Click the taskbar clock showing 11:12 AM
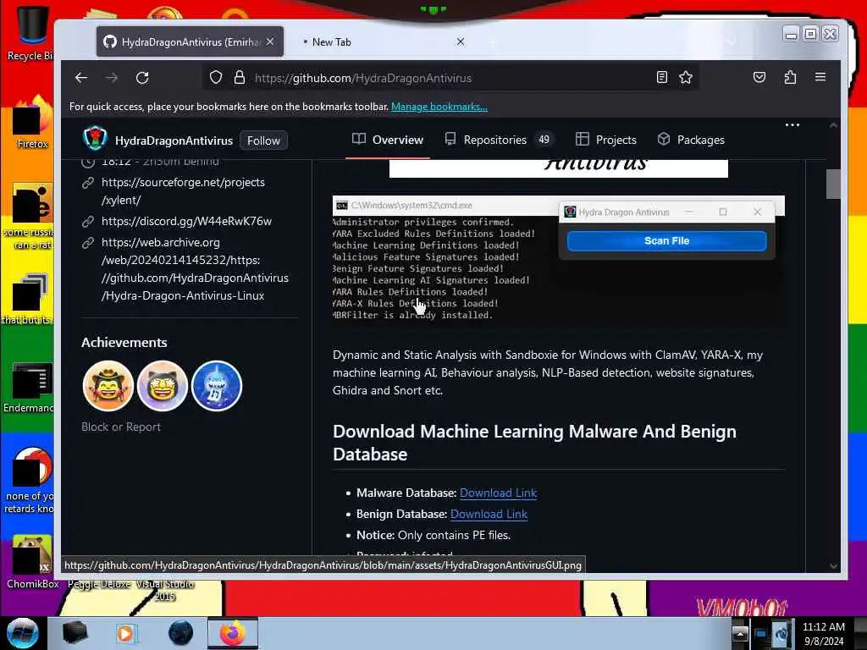The height and width of the screenshot is (650, 867). [x=823, y=633]
